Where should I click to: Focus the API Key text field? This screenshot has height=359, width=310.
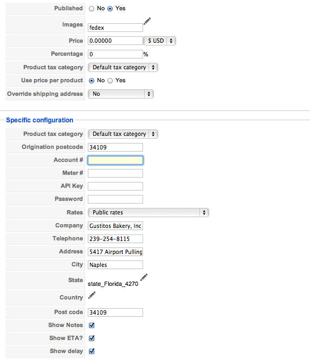click(115, 186)
